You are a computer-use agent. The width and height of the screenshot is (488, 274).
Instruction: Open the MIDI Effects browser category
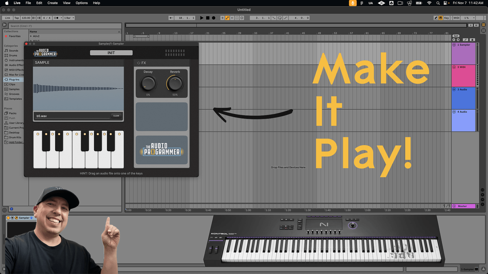tap(16, 70)
